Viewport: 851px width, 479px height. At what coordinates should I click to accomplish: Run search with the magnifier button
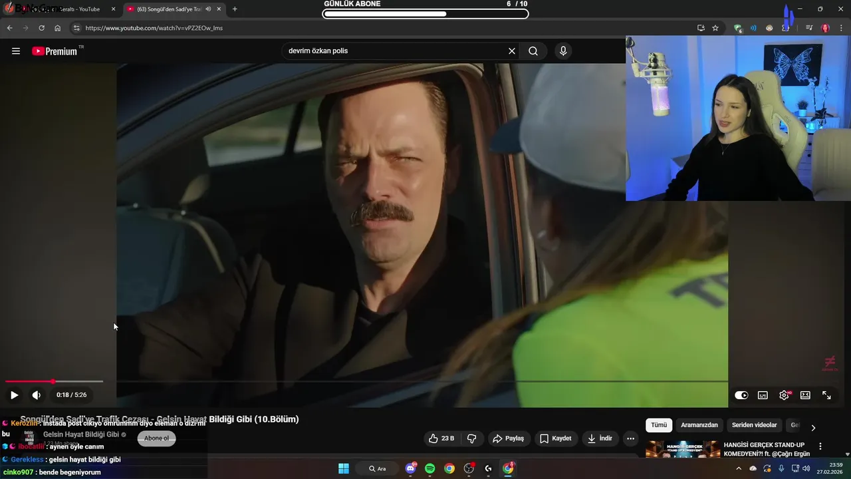(x=533, y=51)
